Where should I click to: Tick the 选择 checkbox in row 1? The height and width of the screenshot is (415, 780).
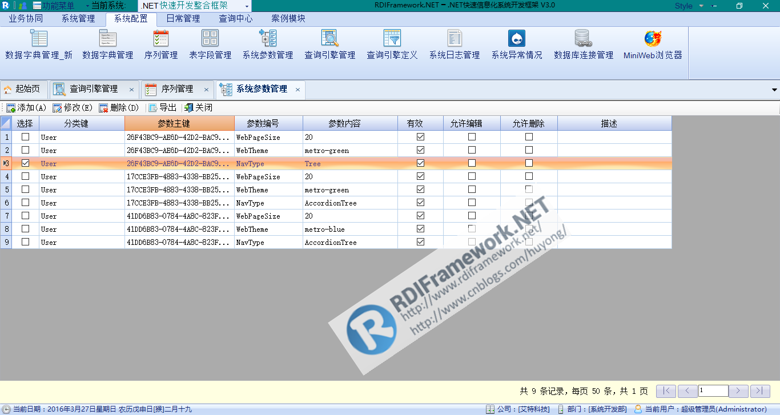(x=25, y=137)
